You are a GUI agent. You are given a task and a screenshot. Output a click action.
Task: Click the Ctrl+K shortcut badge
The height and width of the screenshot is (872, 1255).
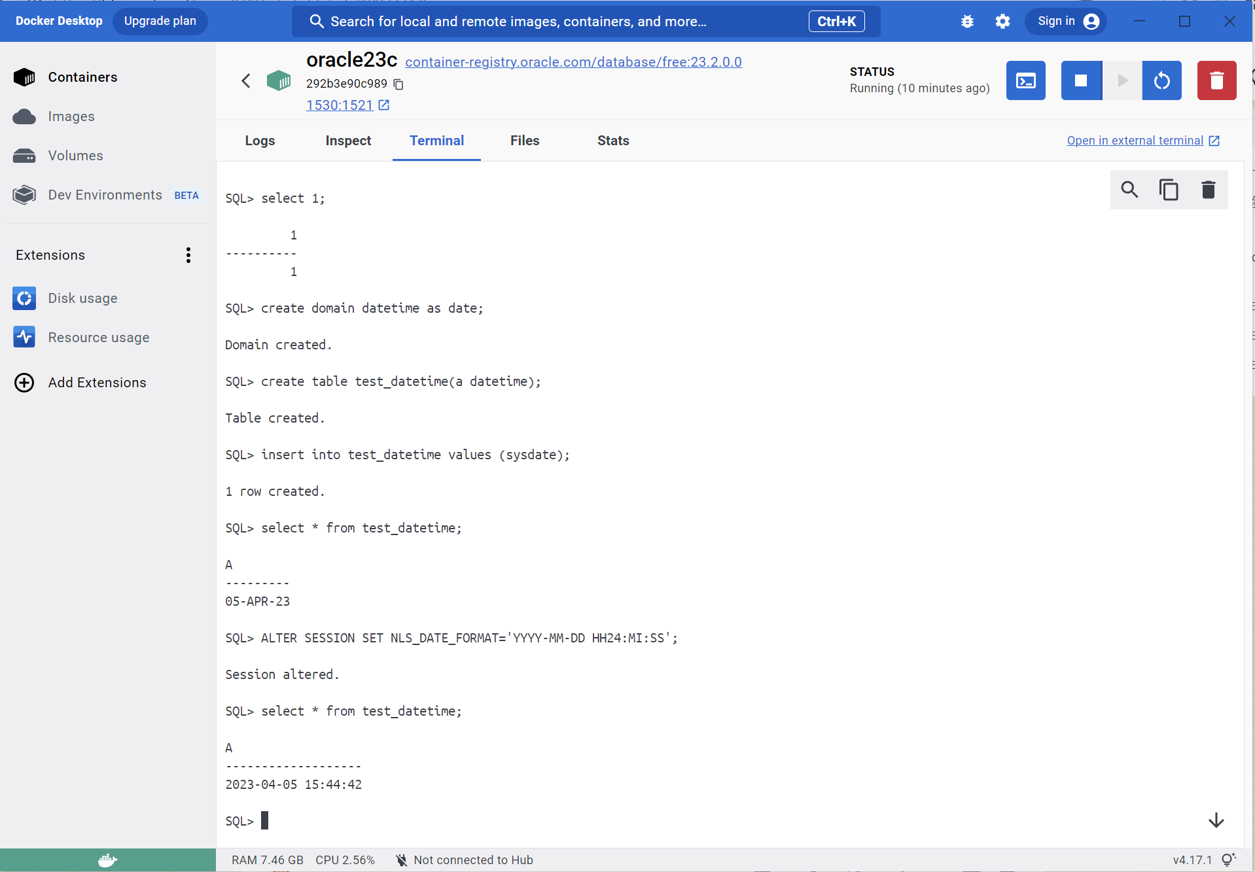click(x=837, y=22)
